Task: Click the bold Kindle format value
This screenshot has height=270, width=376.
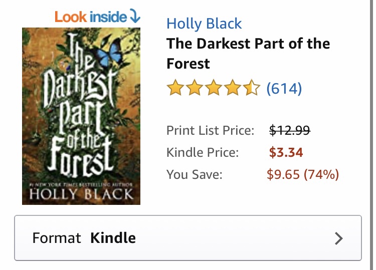Action: [x=113, y=238]
